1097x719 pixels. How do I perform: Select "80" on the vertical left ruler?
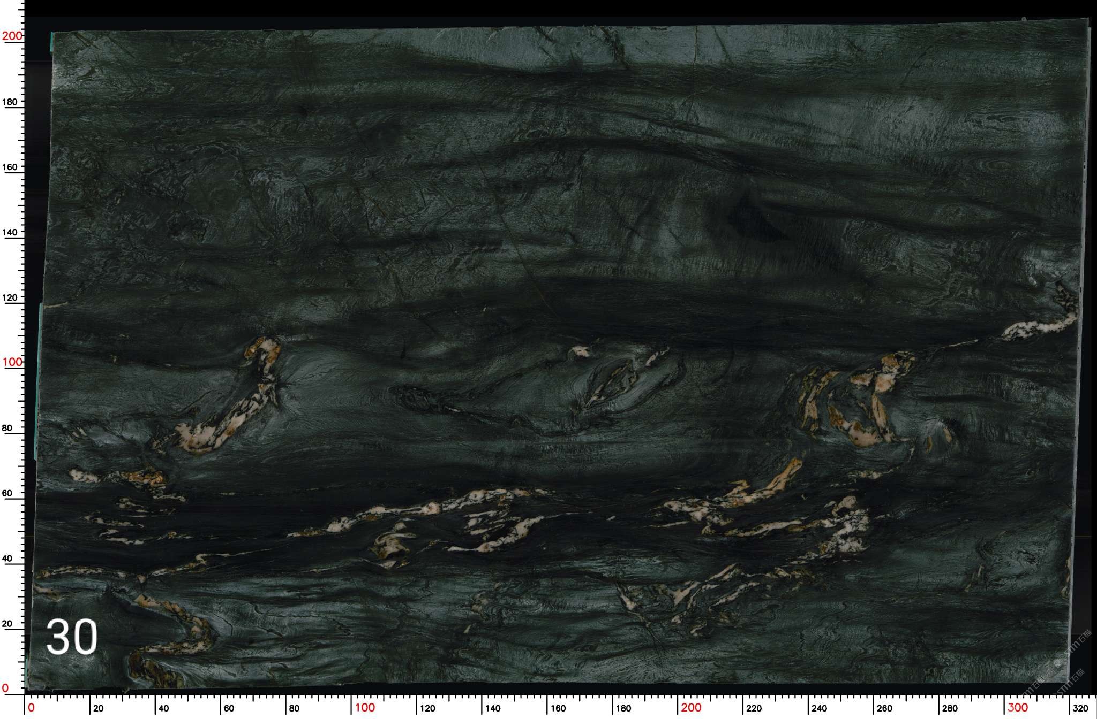point(7,428)
